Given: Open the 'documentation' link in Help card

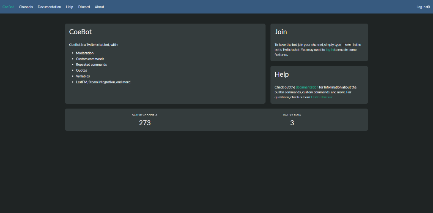Looking at the screenshot, I should click(x=307, y=87).
